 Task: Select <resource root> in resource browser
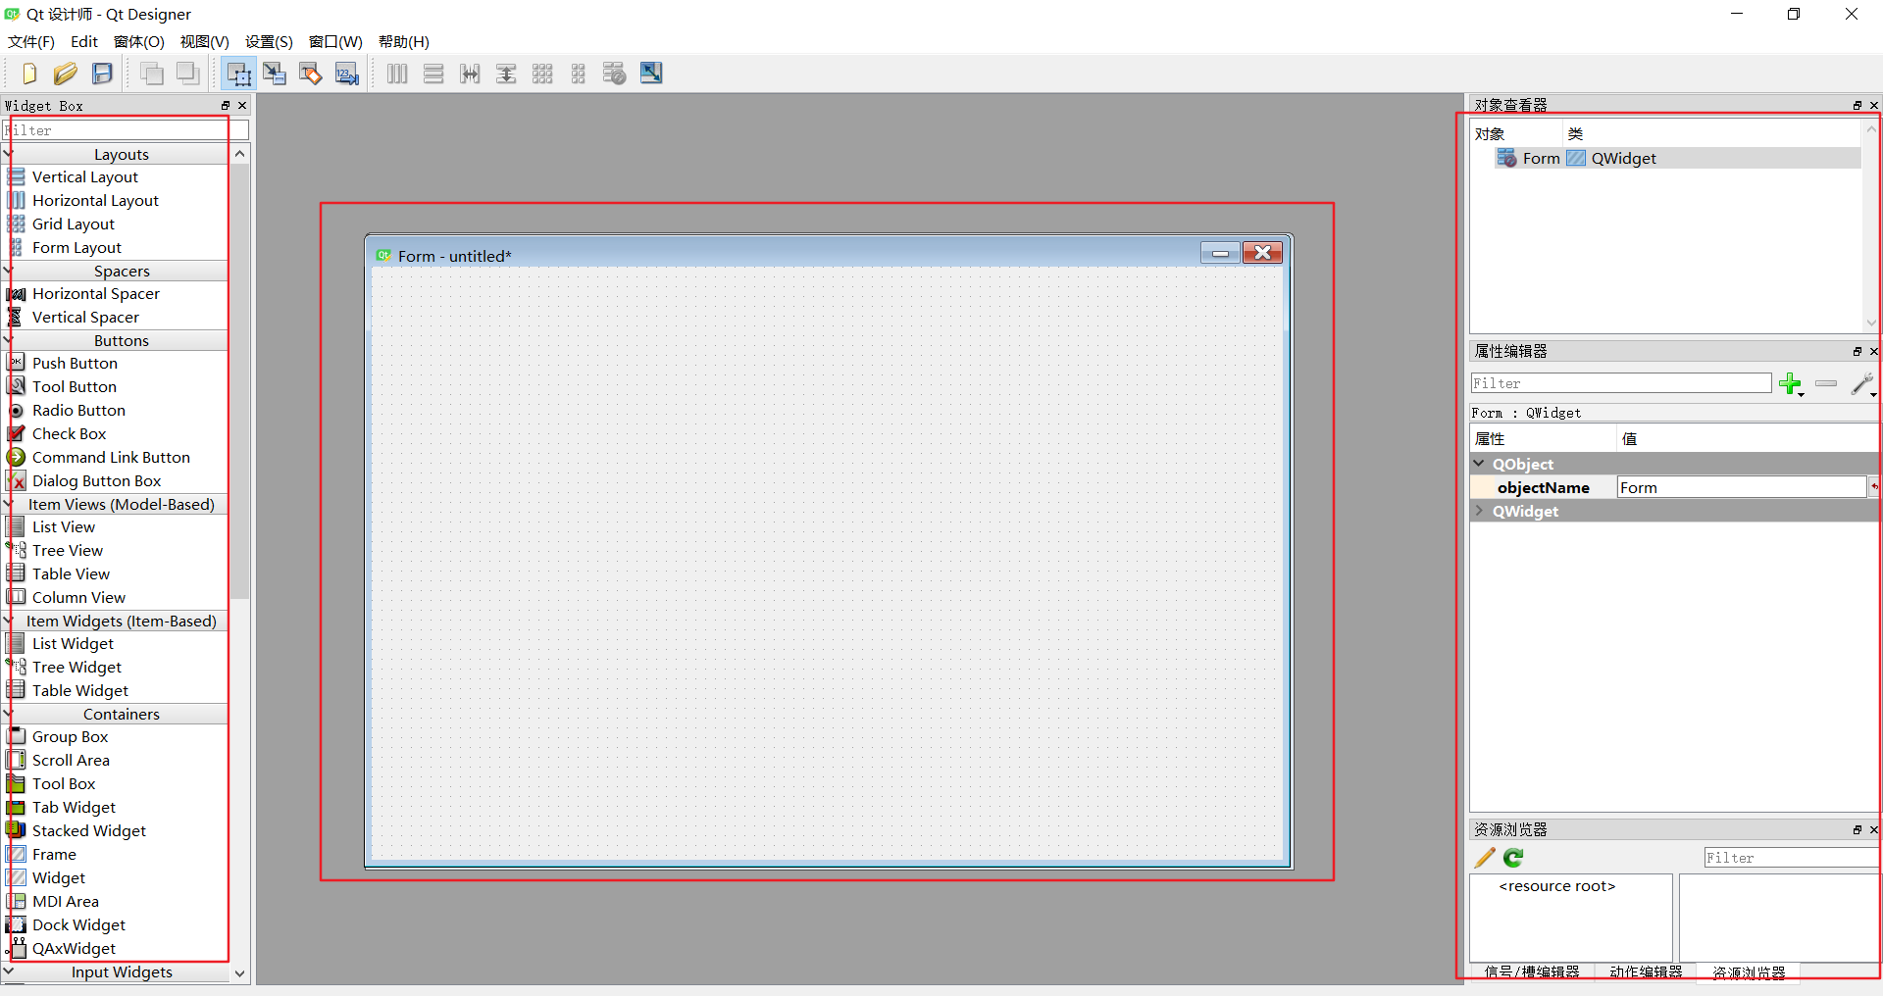[x=1557, y=886]
